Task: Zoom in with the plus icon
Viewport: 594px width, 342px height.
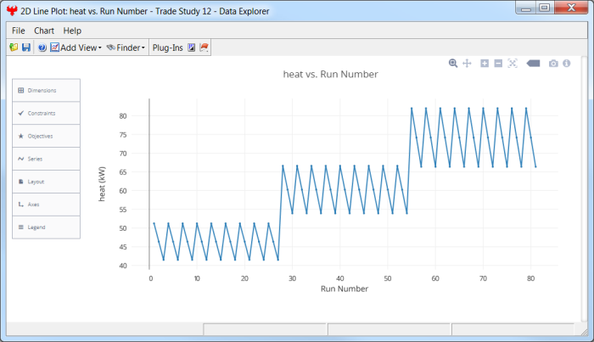Action: [x=484, y=63]
